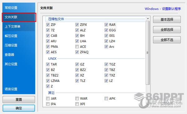Uncheck the ZIP checkbox
187x114 pixels.
[48, 25]
